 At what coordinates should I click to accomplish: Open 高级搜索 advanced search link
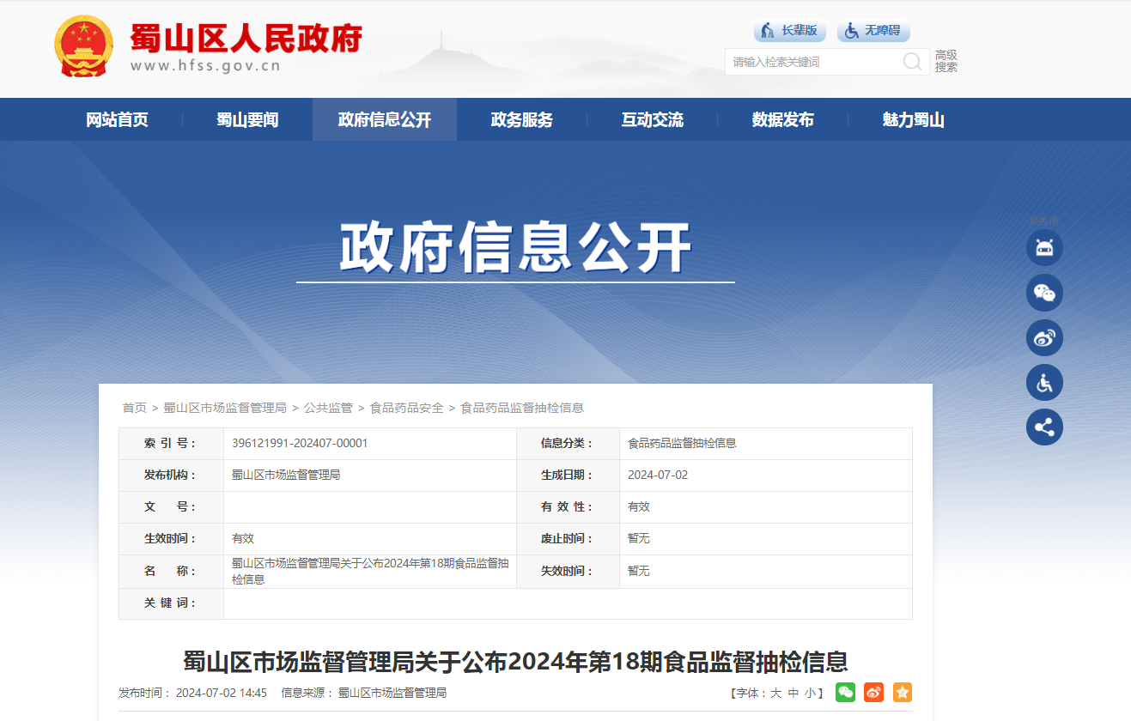pos(946,61)
